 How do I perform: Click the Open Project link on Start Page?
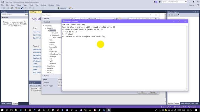pyautogui.click(x=37, y=35)
